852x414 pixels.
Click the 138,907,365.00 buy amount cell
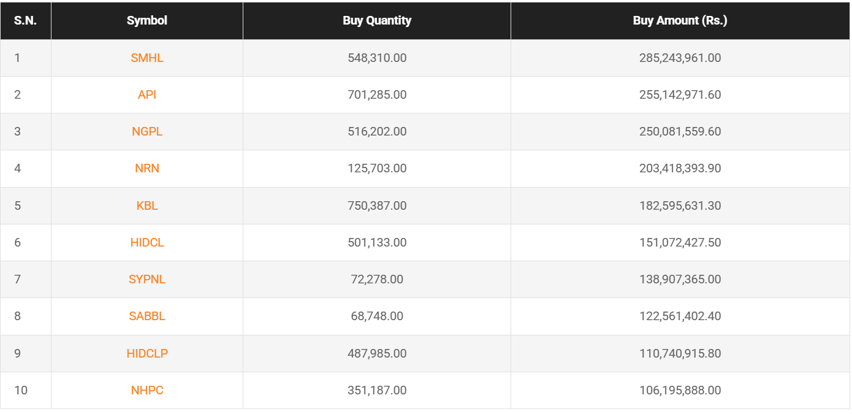pos(680,280)
